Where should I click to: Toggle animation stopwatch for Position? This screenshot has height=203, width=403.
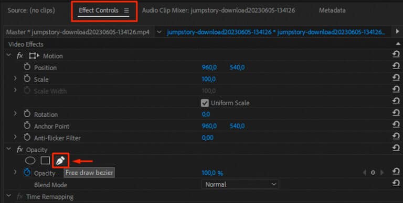click(27, 67)
